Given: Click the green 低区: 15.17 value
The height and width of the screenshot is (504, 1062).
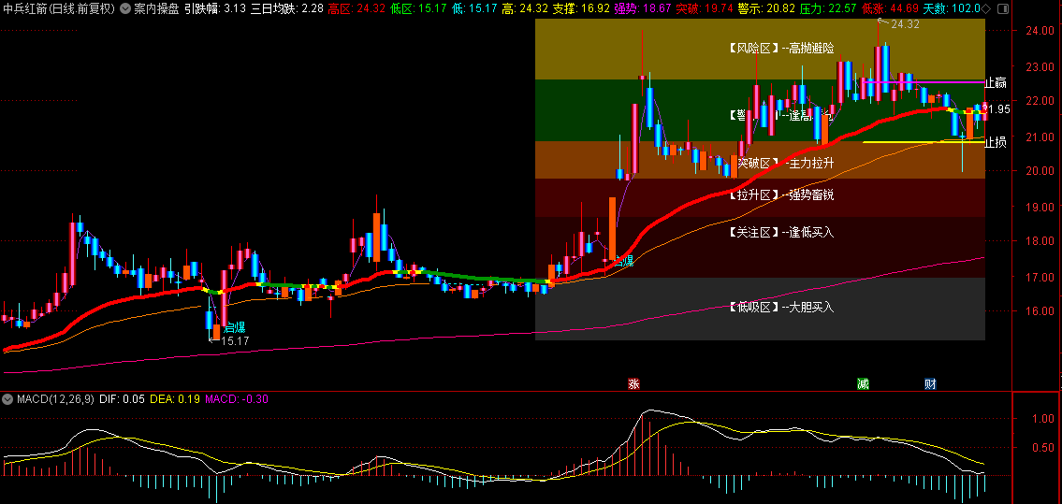Looking at the screenshot, I should pos(418,8).
